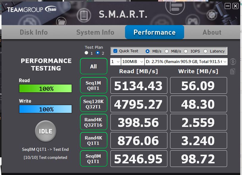This screenshot has height=175, width=242.
Task: Choose the MB/s unit option
Action: pyautogui.click(x=147, y=51)
